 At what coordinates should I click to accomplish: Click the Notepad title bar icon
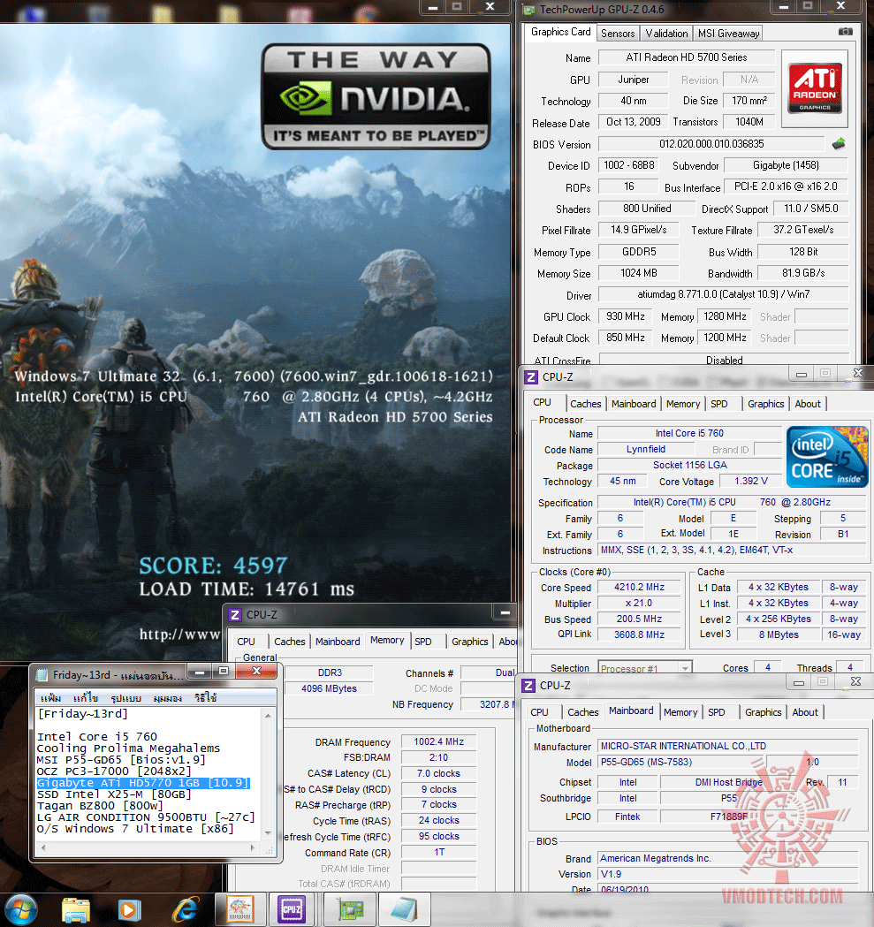(42, 674)
